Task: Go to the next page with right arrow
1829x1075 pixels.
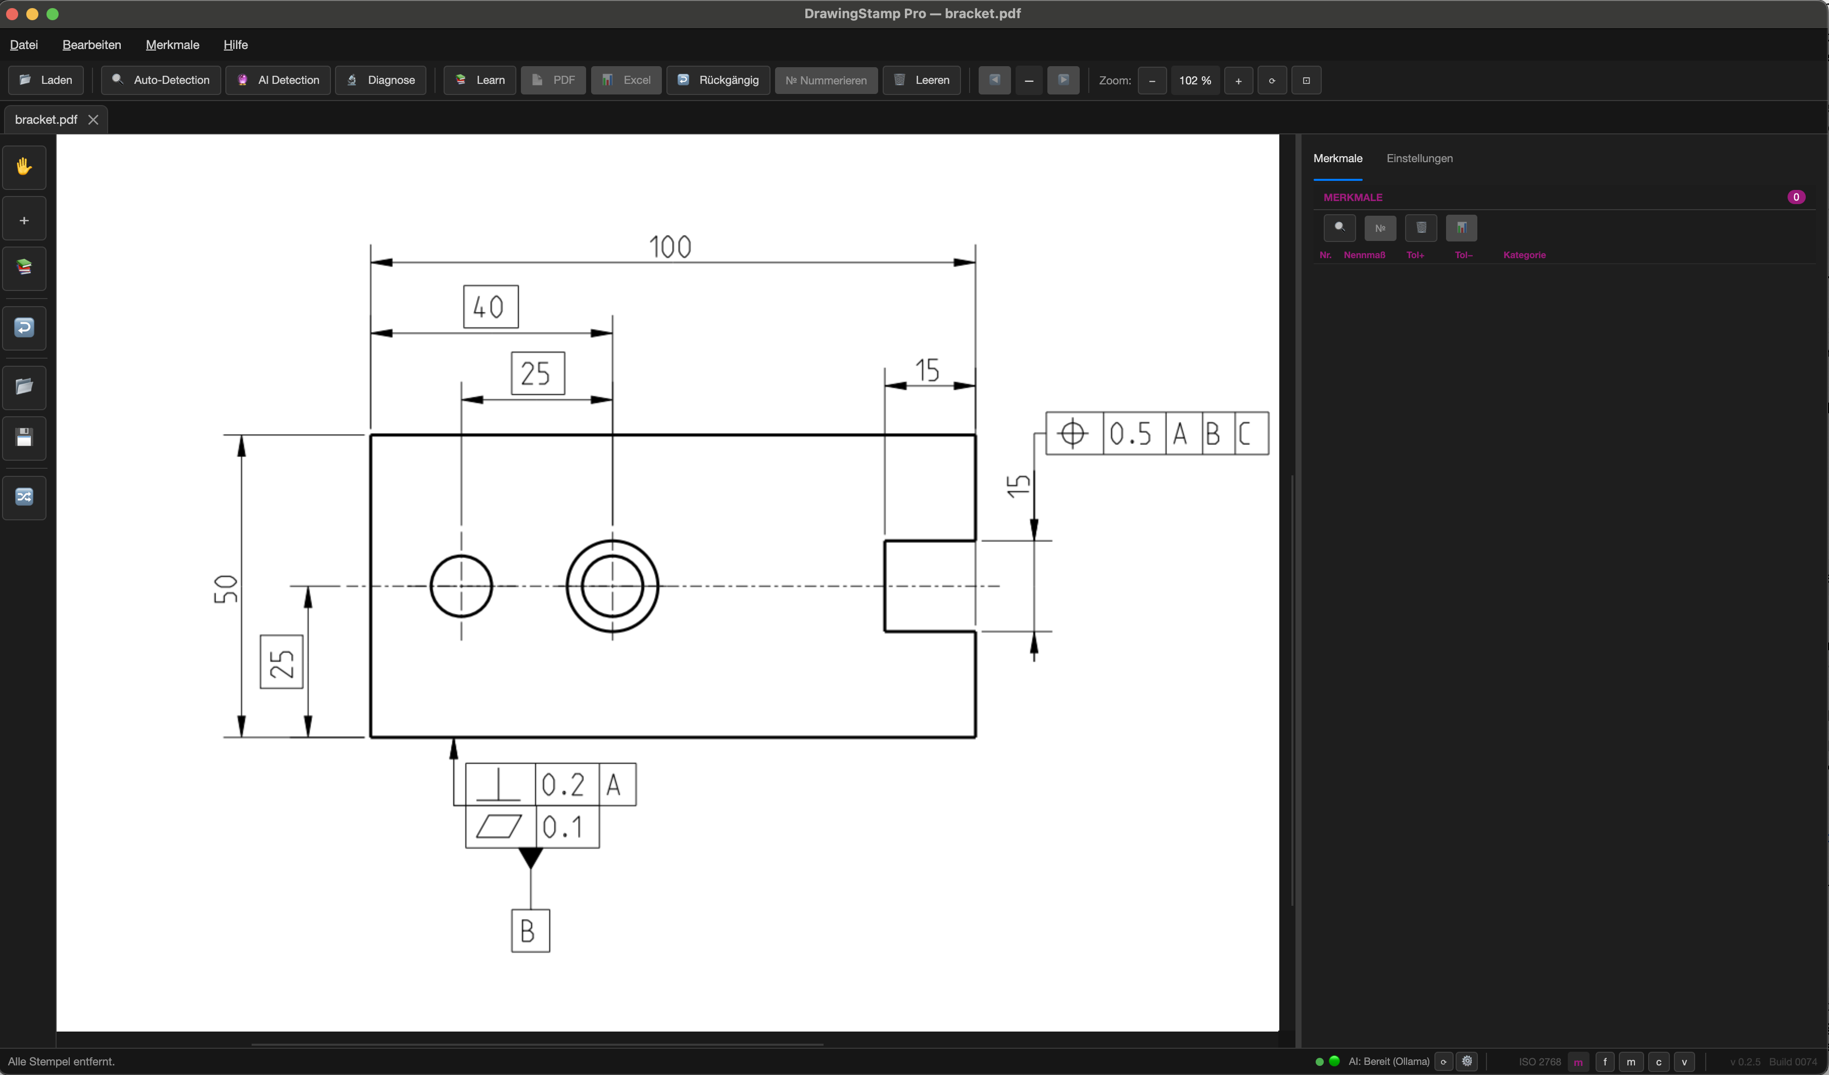Action: click(1063, 80)
